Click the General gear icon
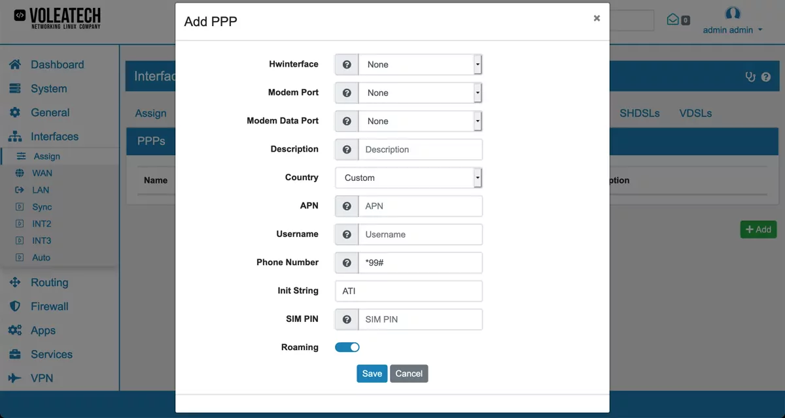This screenshot has height=418, width=785. click(x=16, y=112)
